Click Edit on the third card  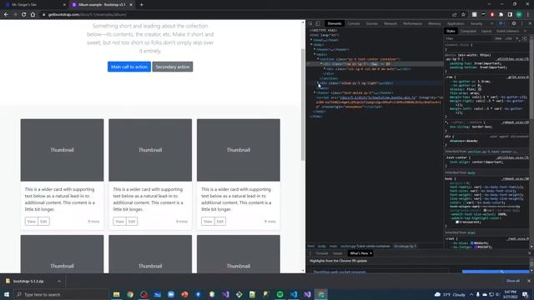coord(220,222)
